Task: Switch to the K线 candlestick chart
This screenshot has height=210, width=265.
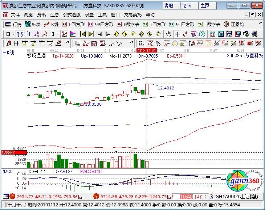Action: 51,24
